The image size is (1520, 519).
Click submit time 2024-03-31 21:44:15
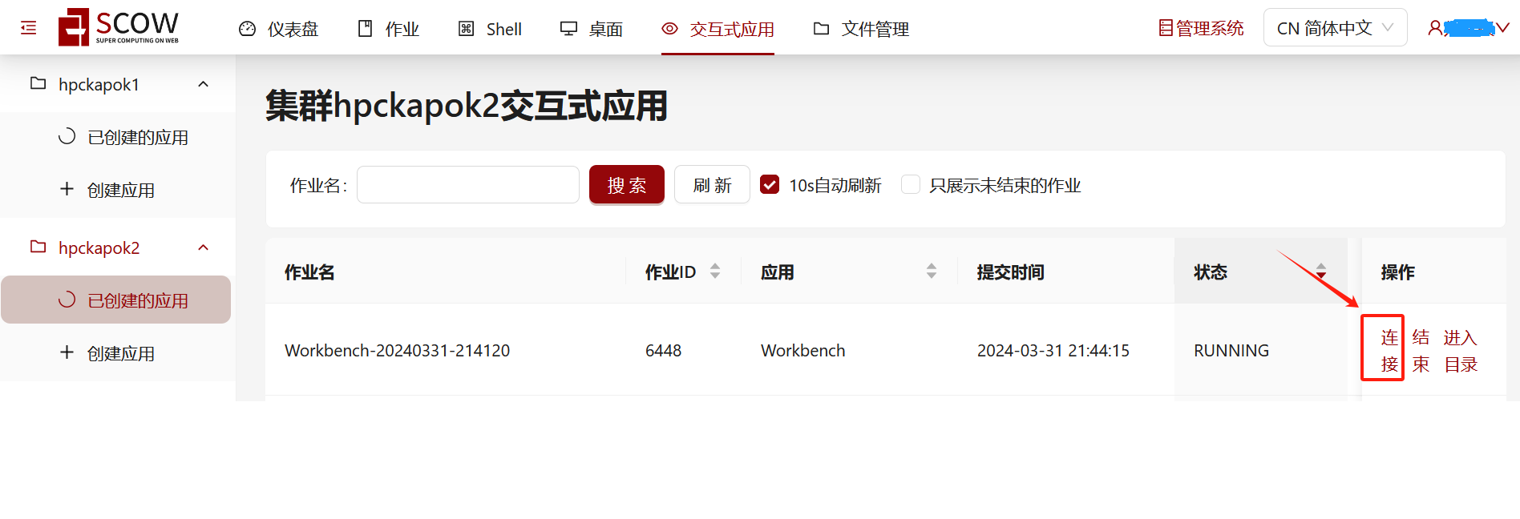coord(1053,350)
